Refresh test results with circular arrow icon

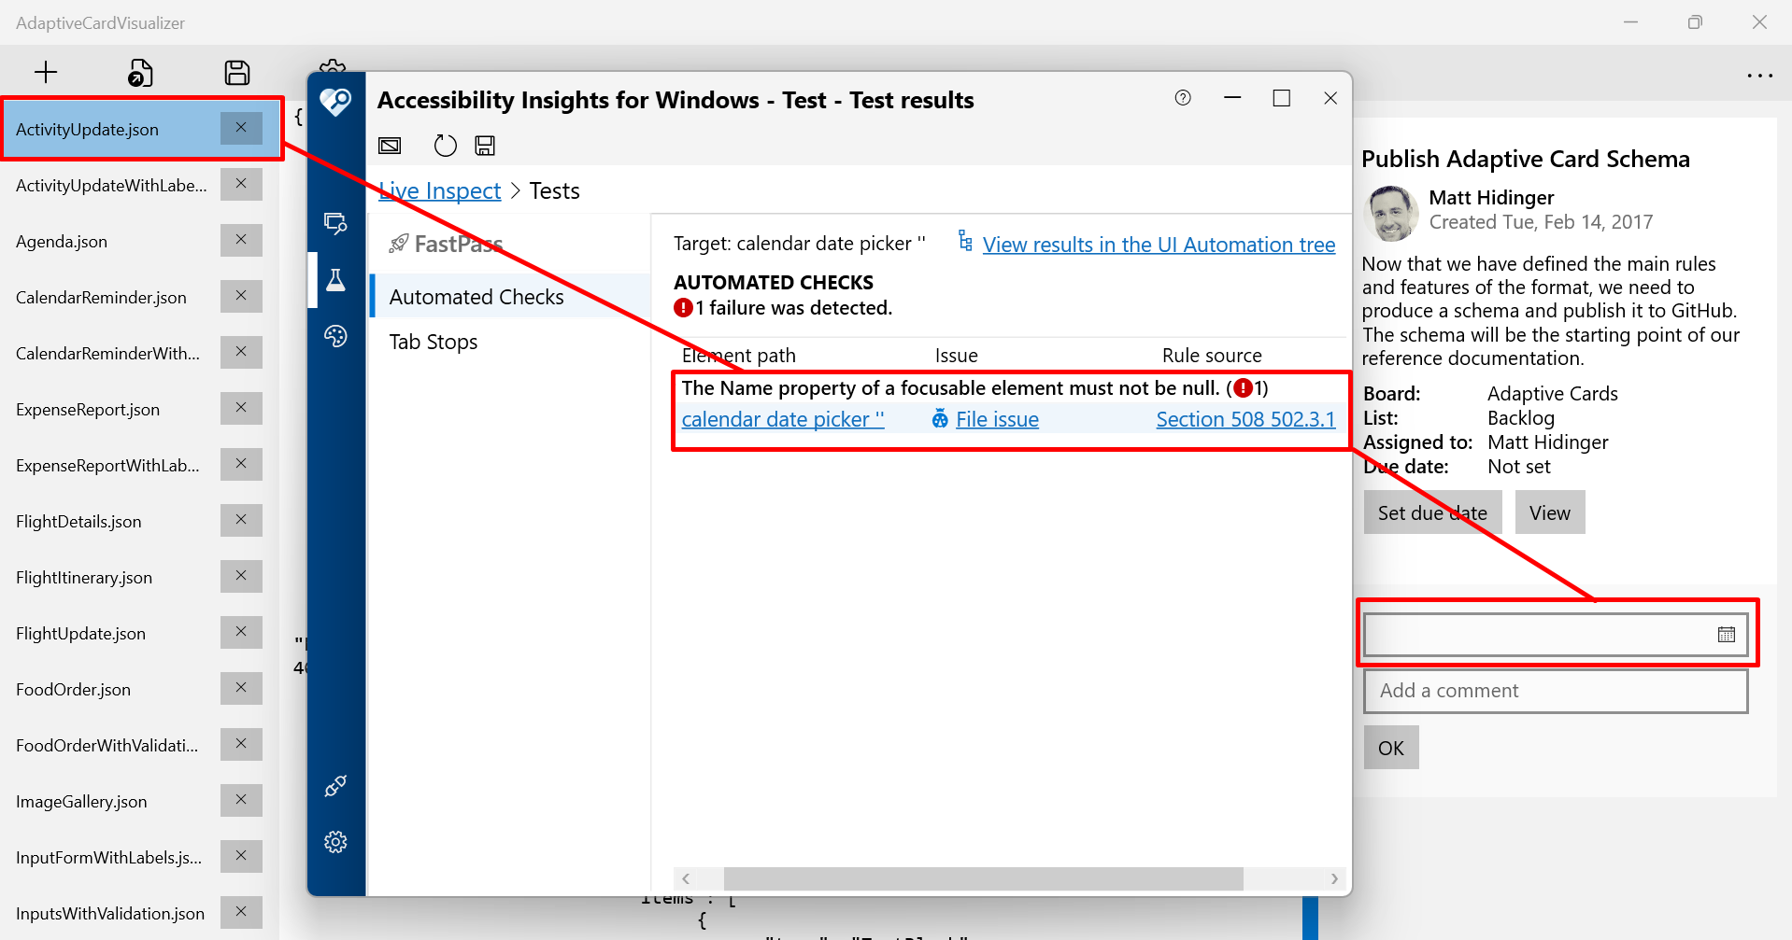pyautogui.click(x=445, y=145)
